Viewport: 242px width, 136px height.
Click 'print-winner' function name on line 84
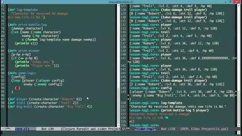coord(29,51)
